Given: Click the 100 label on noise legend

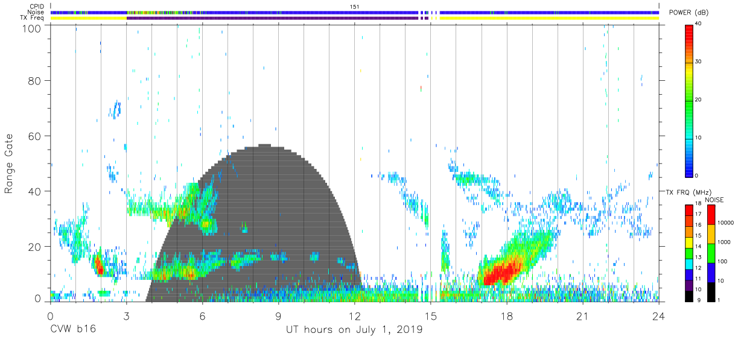Looking at the screenshot, I should click(722, 261).
